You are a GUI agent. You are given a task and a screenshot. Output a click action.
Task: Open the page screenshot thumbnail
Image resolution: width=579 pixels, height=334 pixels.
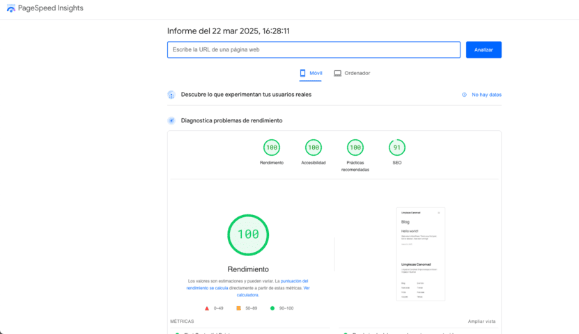click(422, 254)
